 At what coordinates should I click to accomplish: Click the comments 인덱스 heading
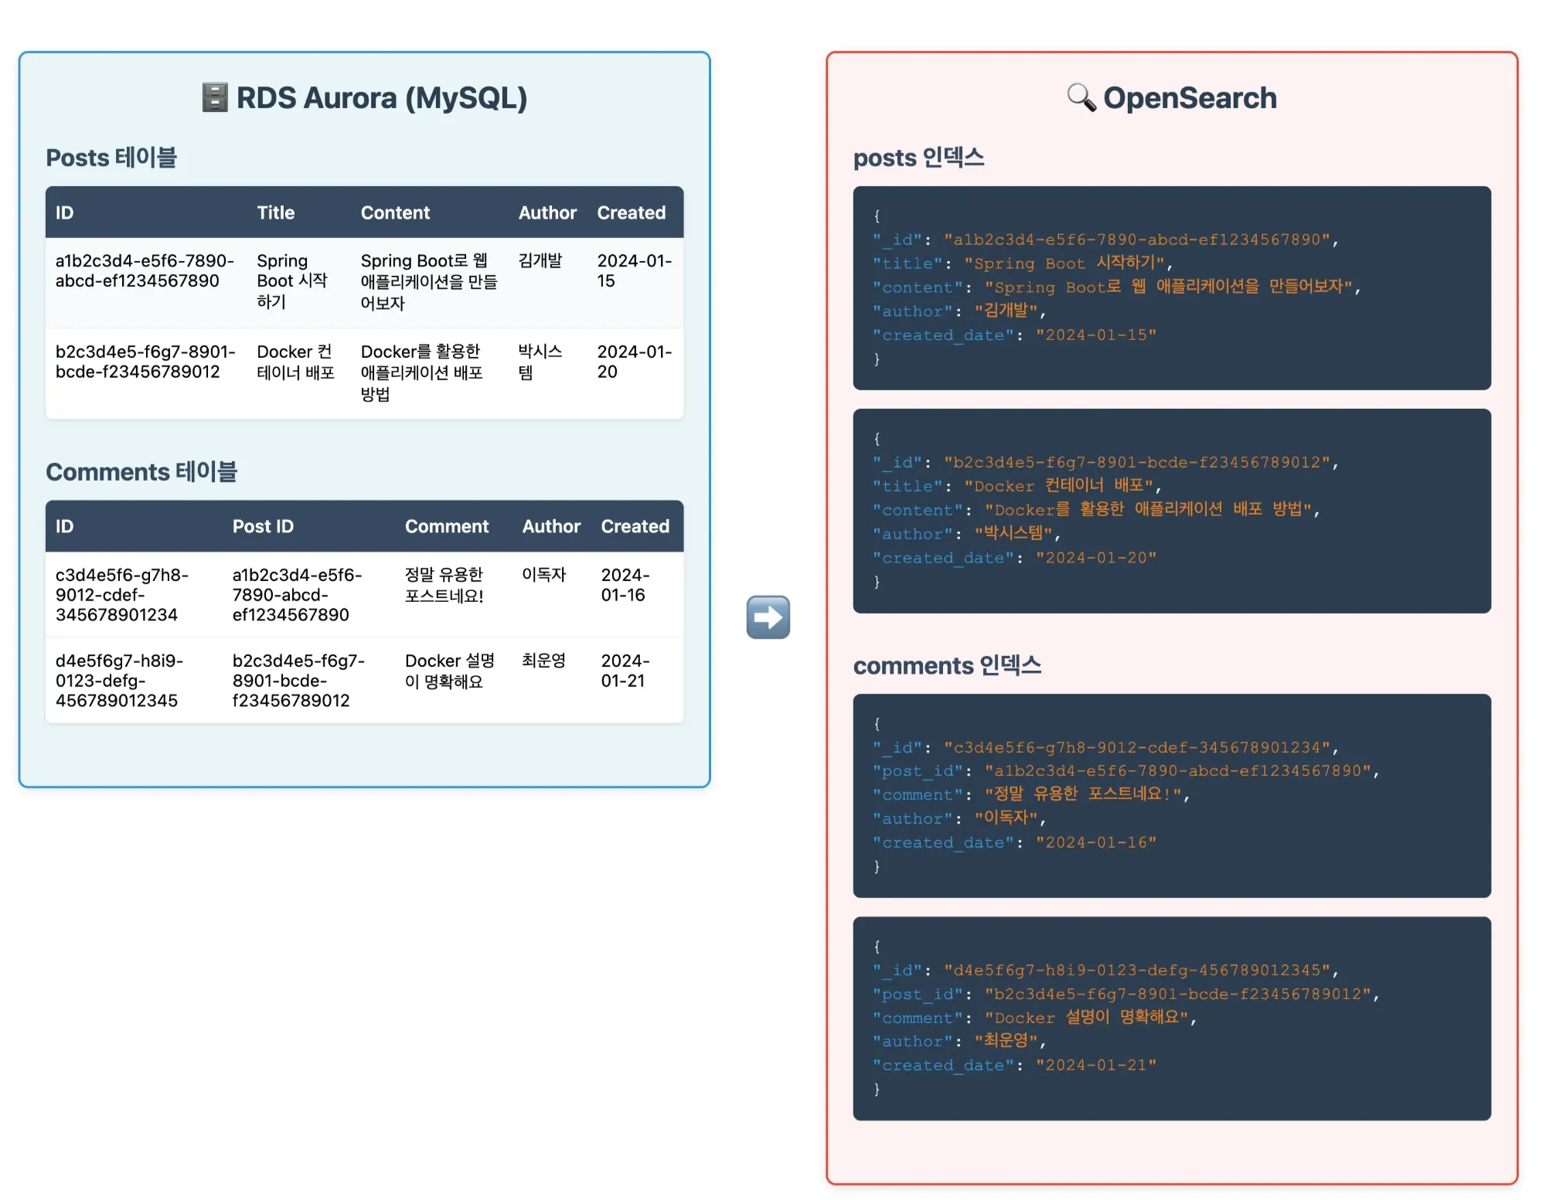click(x=947, y=665)
